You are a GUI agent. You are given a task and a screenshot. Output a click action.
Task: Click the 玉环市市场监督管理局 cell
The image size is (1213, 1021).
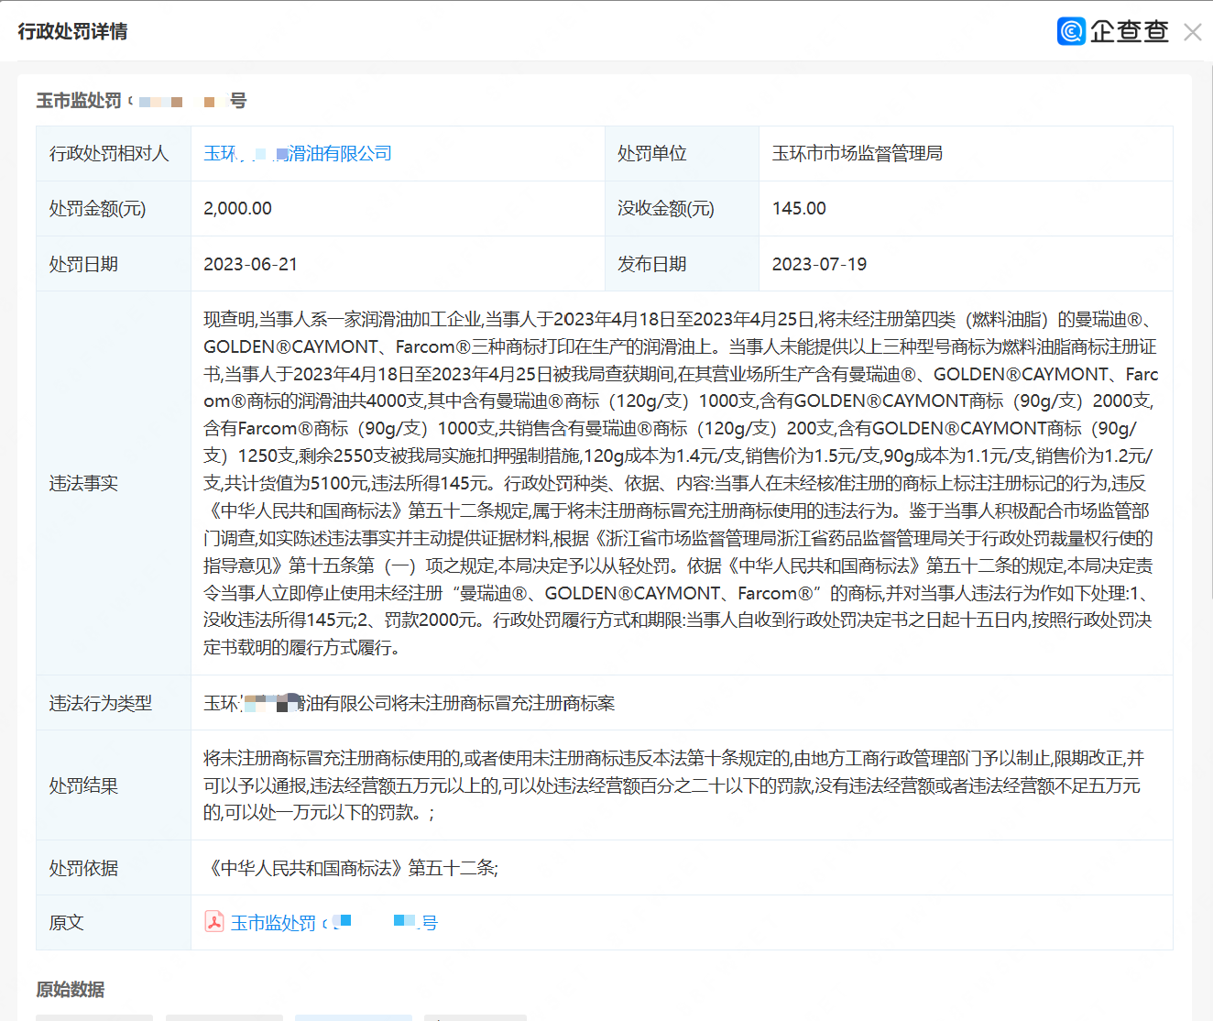pos(857,153)
